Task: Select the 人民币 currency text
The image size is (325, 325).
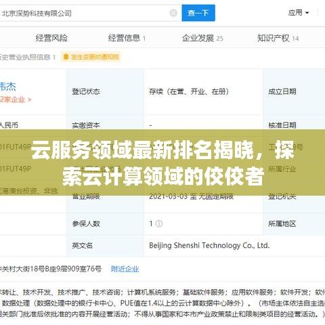Action: click(9, 125)
